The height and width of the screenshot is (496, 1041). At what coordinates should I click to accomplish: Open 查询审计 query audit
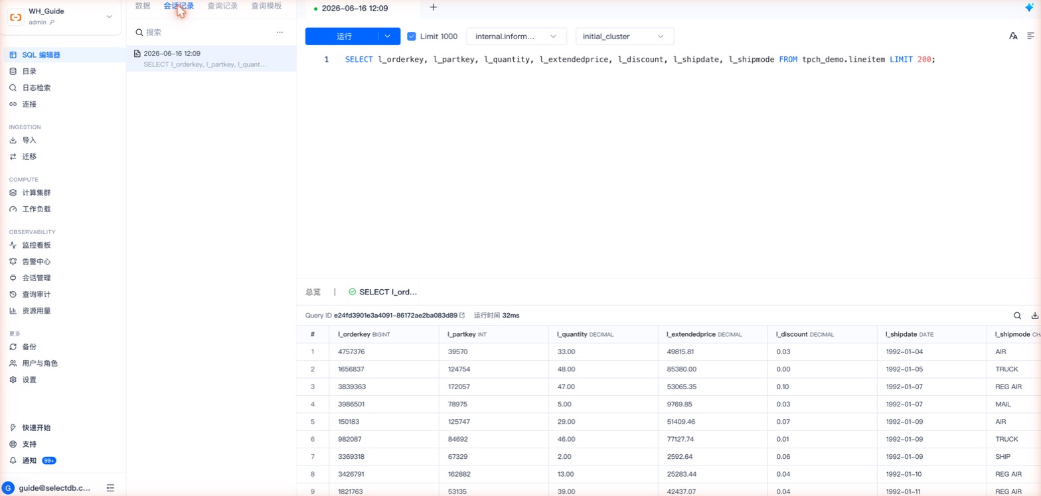point(63,294)
